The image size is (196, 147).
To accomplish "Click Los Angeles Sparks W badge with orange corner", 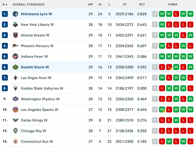I will point(162,109).
